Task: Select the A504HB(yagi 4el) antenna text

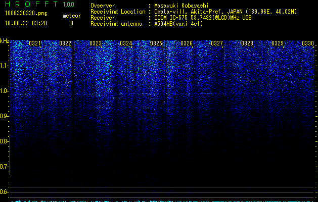Action: (178, 24)
